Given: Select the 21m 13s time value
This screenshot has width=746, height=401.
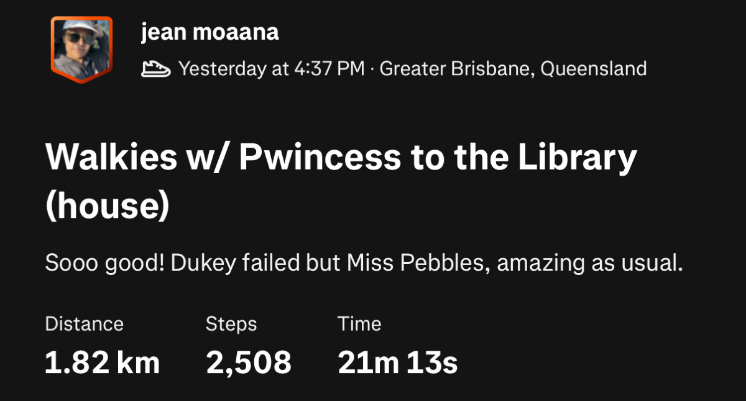Looking at the screenshot, I should pos(398,363).
